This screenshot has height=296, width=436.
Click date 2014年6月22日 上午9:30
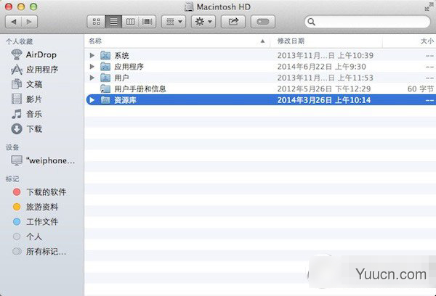click(321, 67)
